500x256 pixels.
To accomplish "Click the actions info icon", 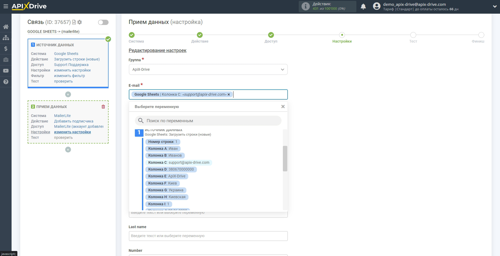I will point(305,6).
